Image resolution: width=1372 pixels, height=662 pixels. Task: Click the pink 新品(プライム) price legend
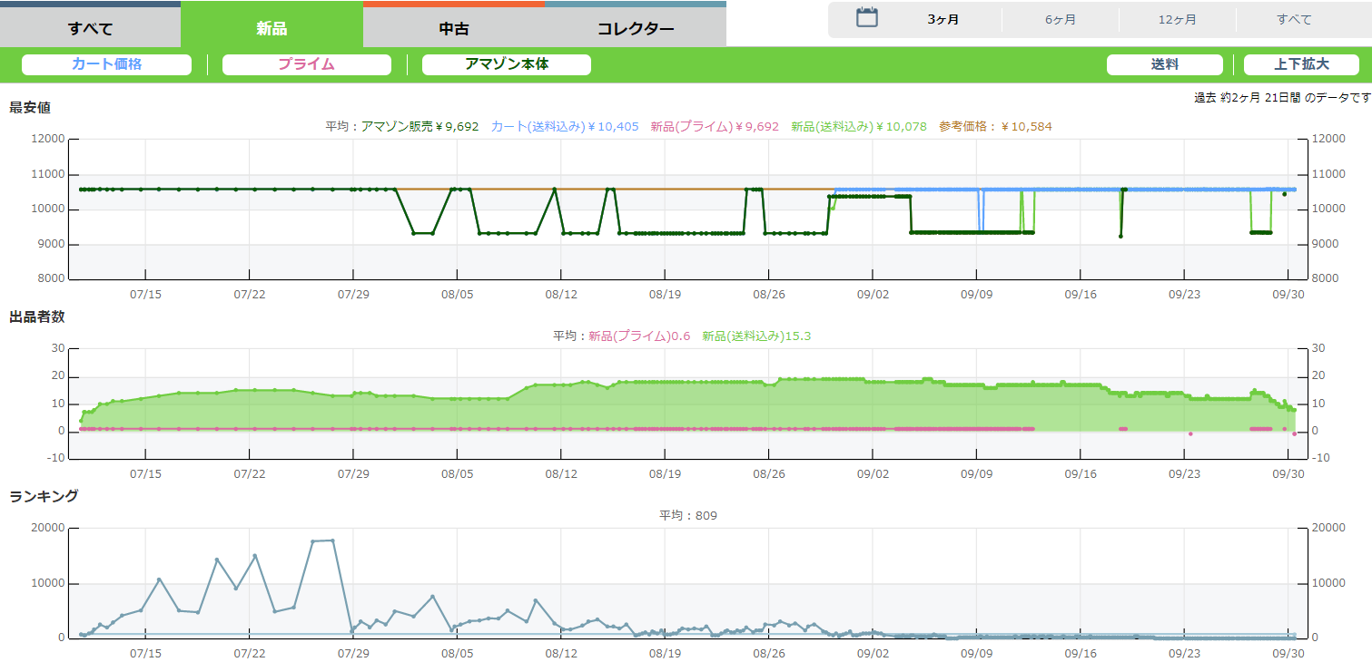pos(714,127)
